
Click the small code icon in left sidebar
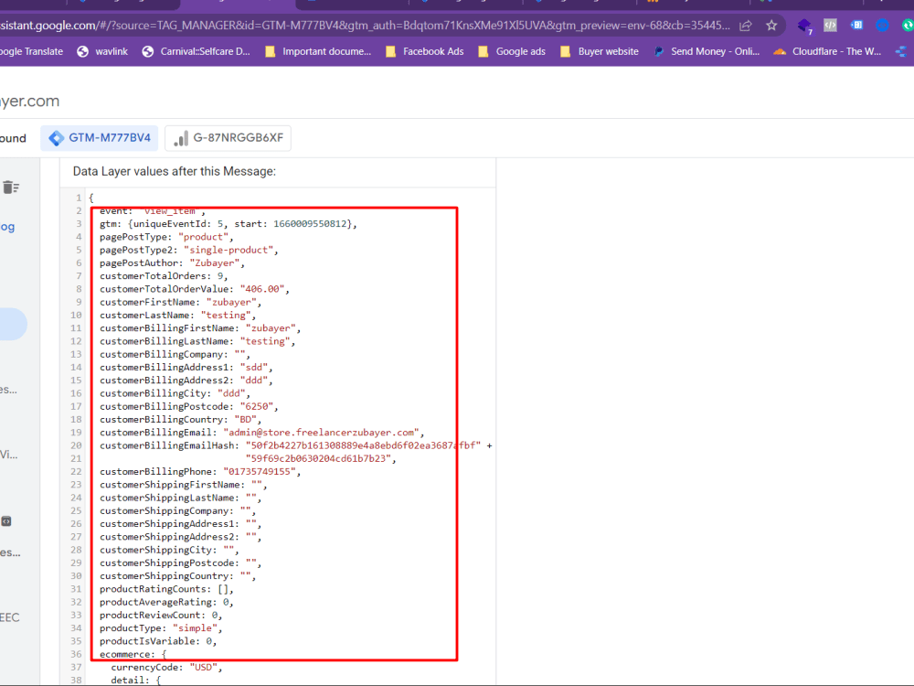click(x=6, y=521)
